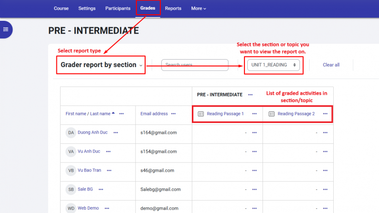Open the Reading Passage 1 activity
This screenshot has height=213, width=379.
pyautogui.click(x=225, y=114)
